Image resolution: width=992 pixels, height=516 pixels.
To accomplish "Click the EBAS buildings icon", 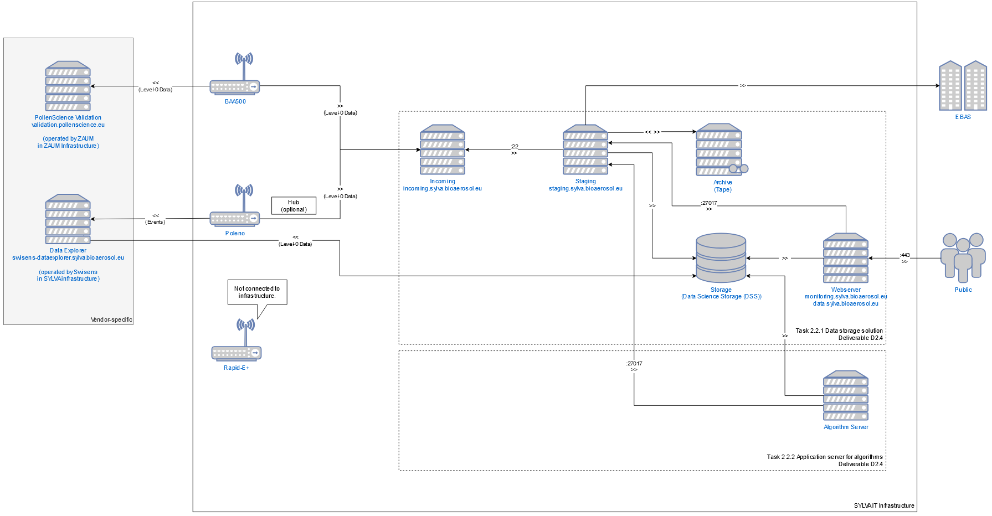I will pyautogui.click(x=963, y=85).
